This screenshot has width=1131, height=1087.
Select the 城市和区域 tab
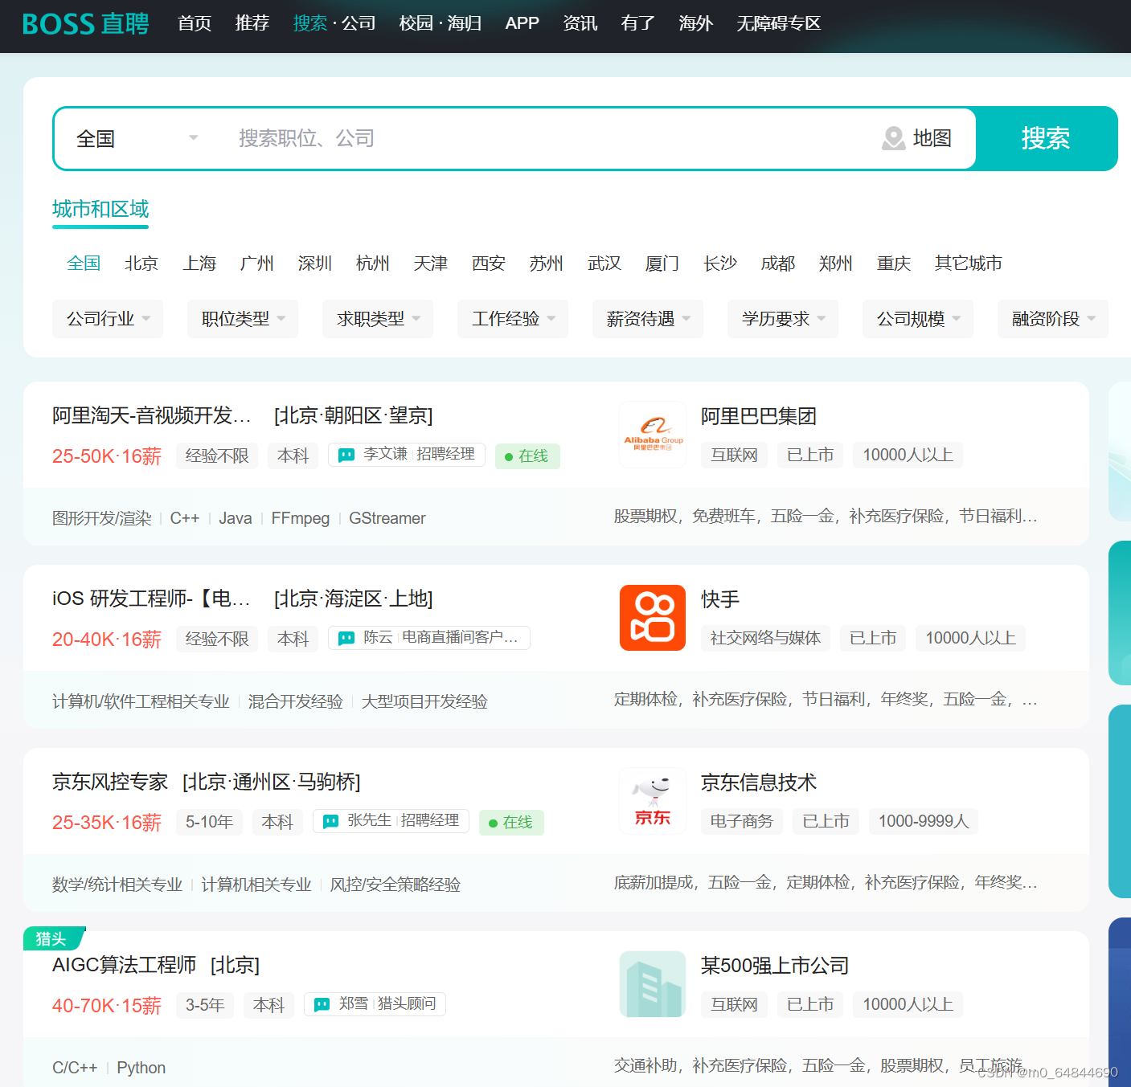[x=100, y=210]
